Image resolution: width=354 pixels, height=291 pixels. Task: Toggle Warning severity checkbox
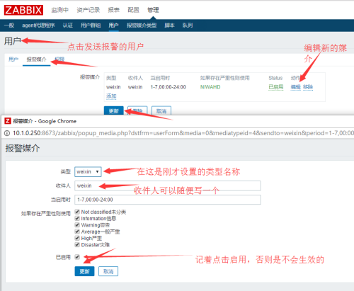tap(77, 225)
